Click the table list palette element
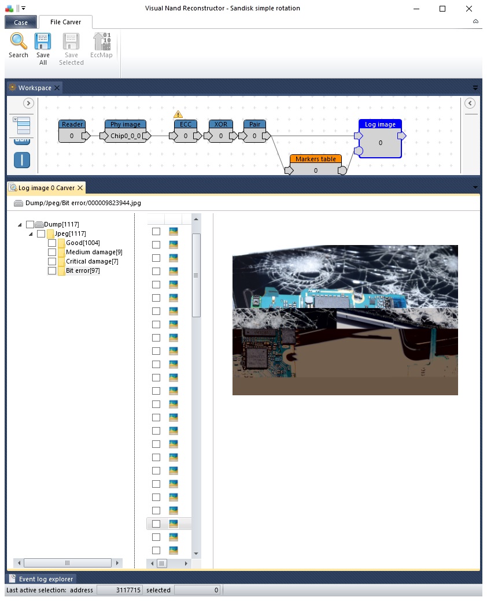The width and height of the screenshot is (487, 601). pos(22,126)
